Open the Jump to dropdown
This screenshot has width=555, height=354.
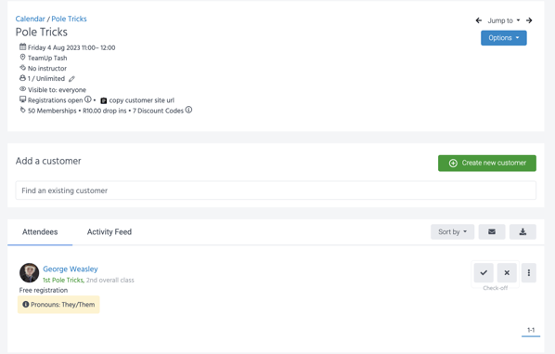pos(504,20)
